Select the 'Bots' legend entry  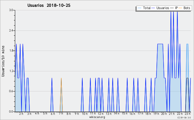(187, 8)
